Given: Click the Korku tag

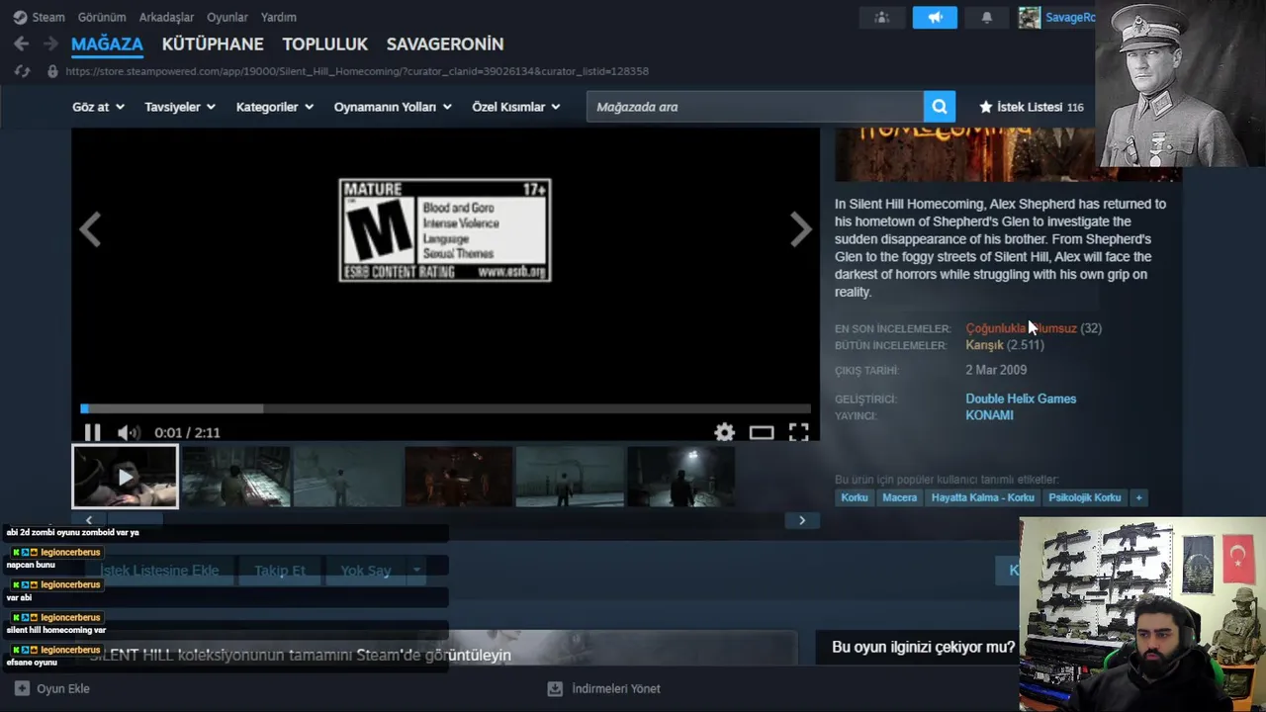Looking at the screenshot, I should [855, 497].
